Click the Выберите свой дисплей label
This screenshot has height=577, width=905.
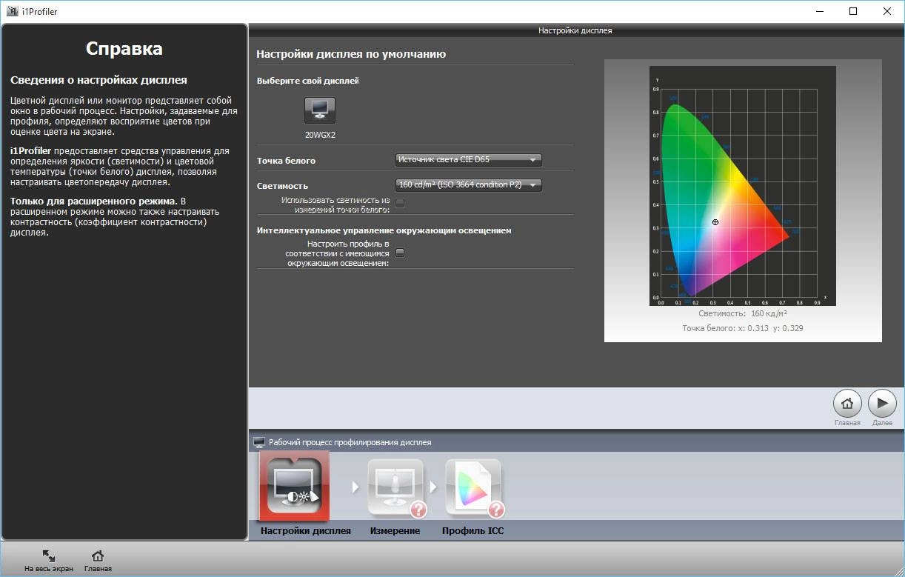coord(308,81)
